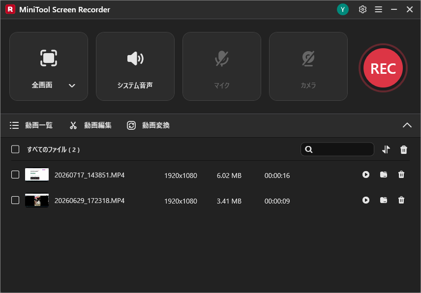The height and width of the screenshot is (293, 421).
Task: Open the user account avatar Y
Action: [x=343, y=9]
